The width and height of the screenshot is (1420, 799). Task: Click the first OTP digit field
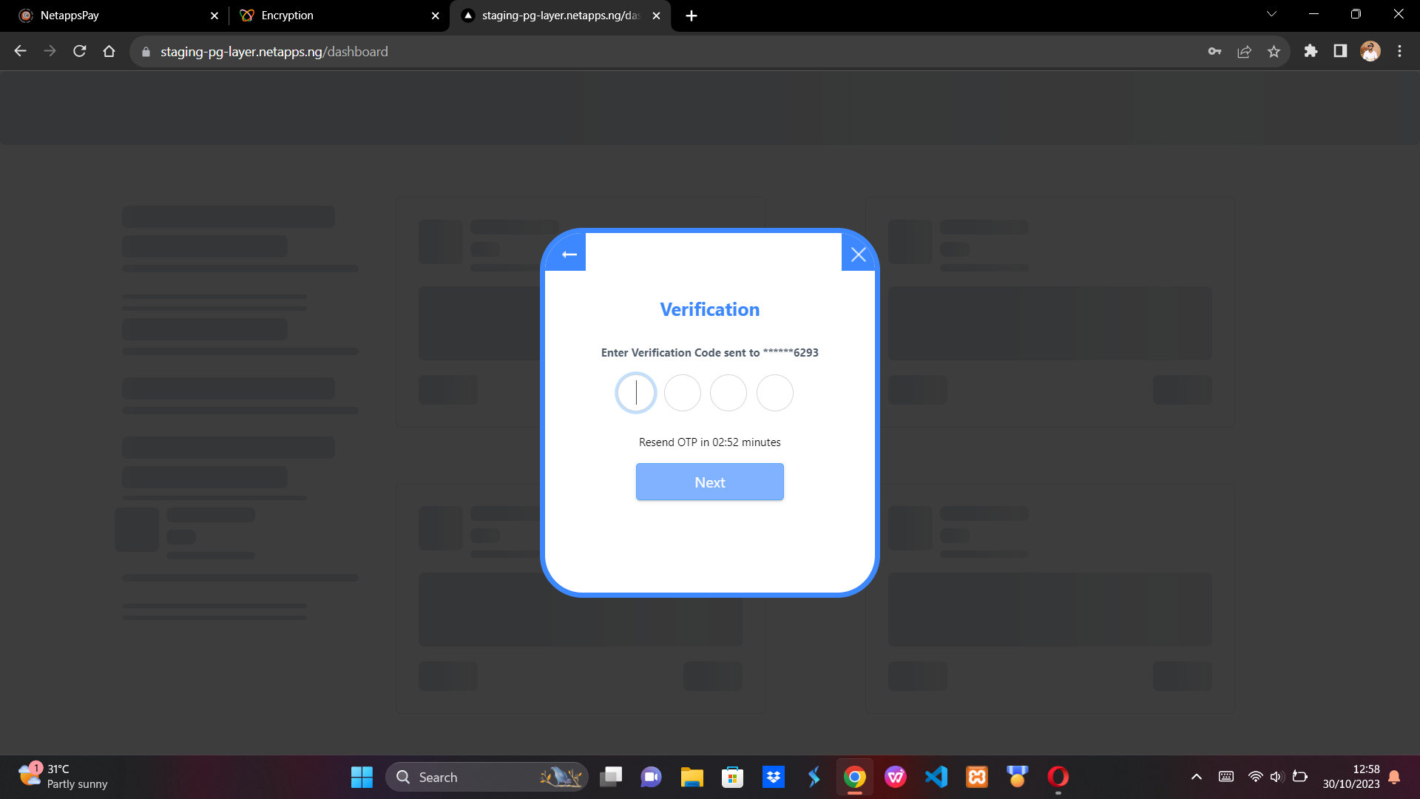(636, 393)
